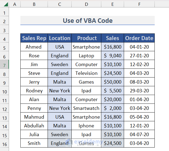Click the Rodney sales rep cell
This screenshot has height=151, width=169.
click(x=34, y=91)
